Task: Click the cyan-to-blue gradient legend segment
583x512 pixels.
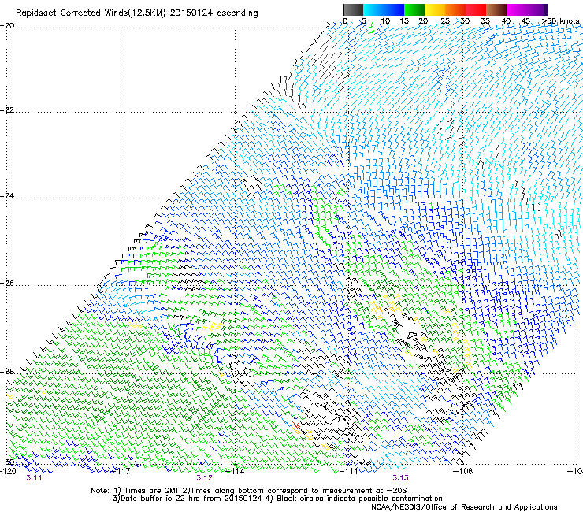Action: [x=384, y=9]
